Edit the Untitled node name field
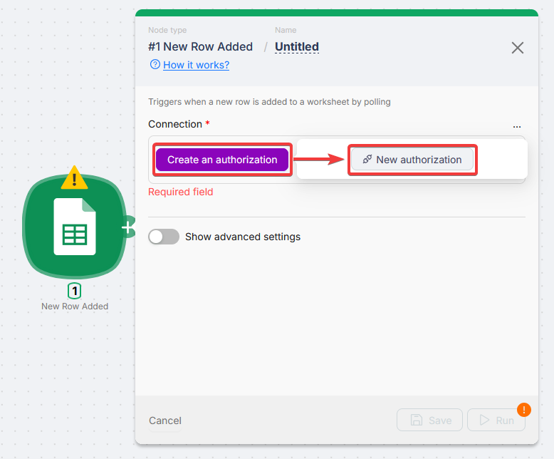 pyautogui.click(x=297, y=47)
